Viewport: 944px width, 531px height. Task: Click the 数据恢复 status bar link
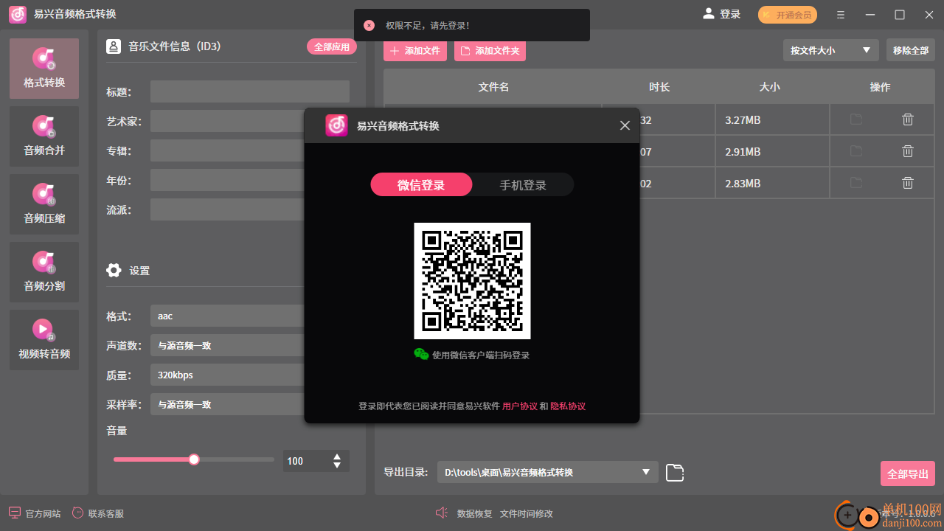pyautogui.click(x=475, y=513)
